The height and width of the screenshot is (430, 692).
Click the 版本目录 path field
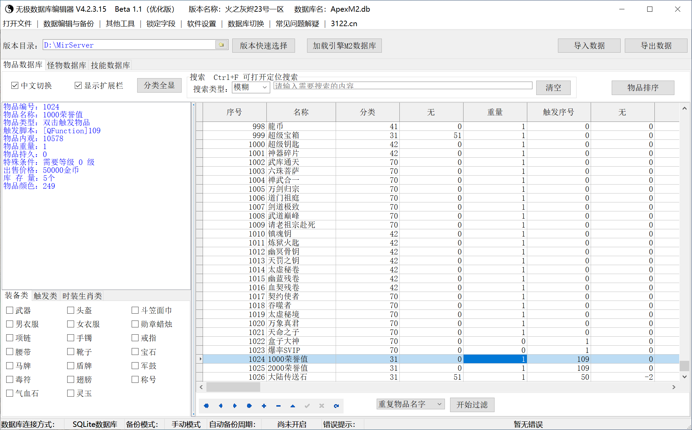click(129, 45)
